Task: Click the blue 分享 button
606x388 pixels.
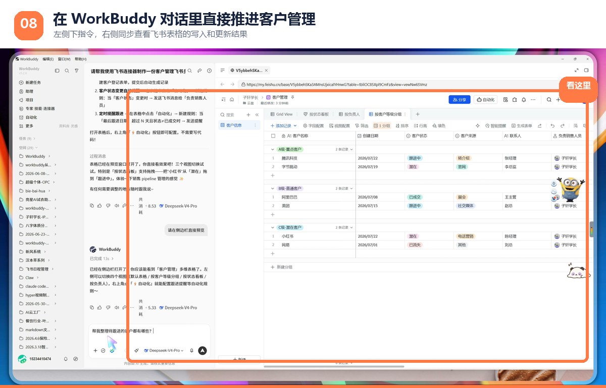Action: pos(459,100)
